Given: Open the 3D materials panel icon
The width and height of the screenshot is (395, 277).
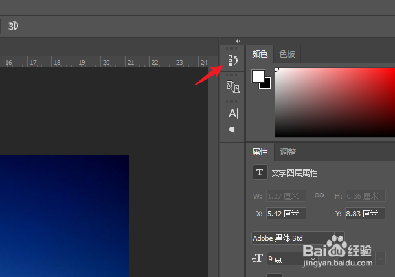Looking at the screenshot, I should pos(232,87).
